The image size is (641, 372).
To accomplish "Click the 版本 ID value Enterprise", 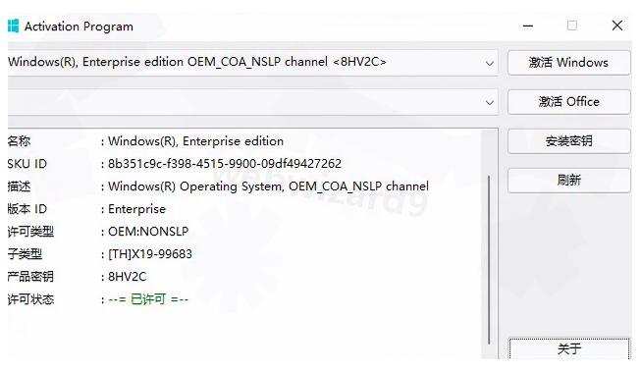I will (136, 209).
